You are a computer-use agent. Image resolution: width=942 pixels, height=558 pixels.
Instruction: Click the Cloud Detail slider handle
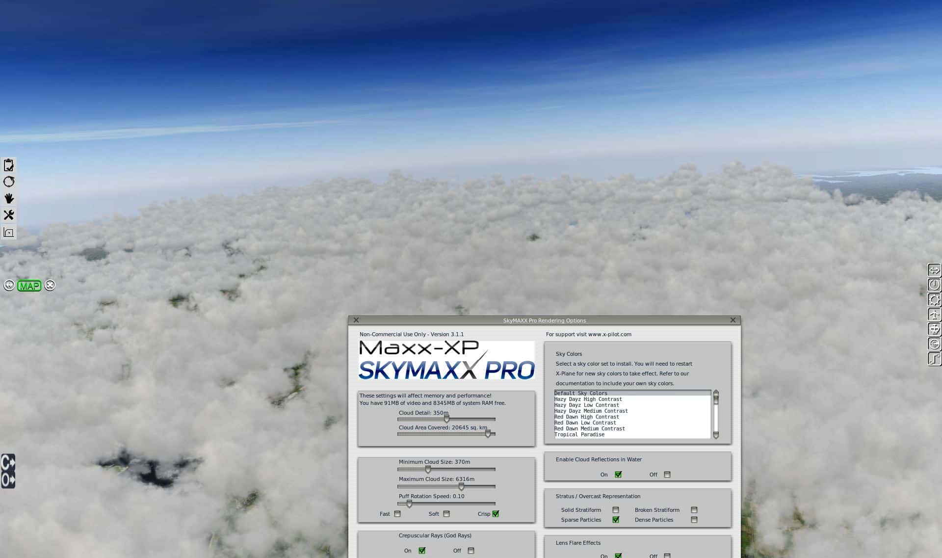(446, 419)
